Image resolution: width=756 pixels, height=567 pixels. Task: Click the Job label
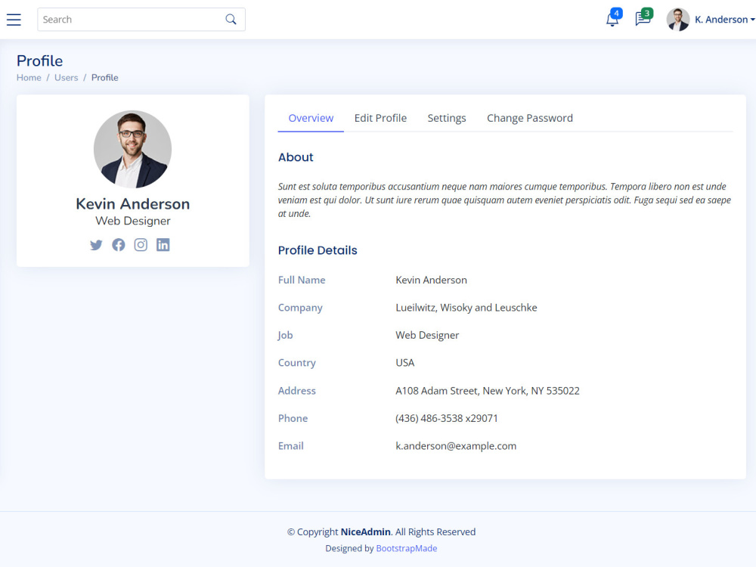[x=286, y=335]
